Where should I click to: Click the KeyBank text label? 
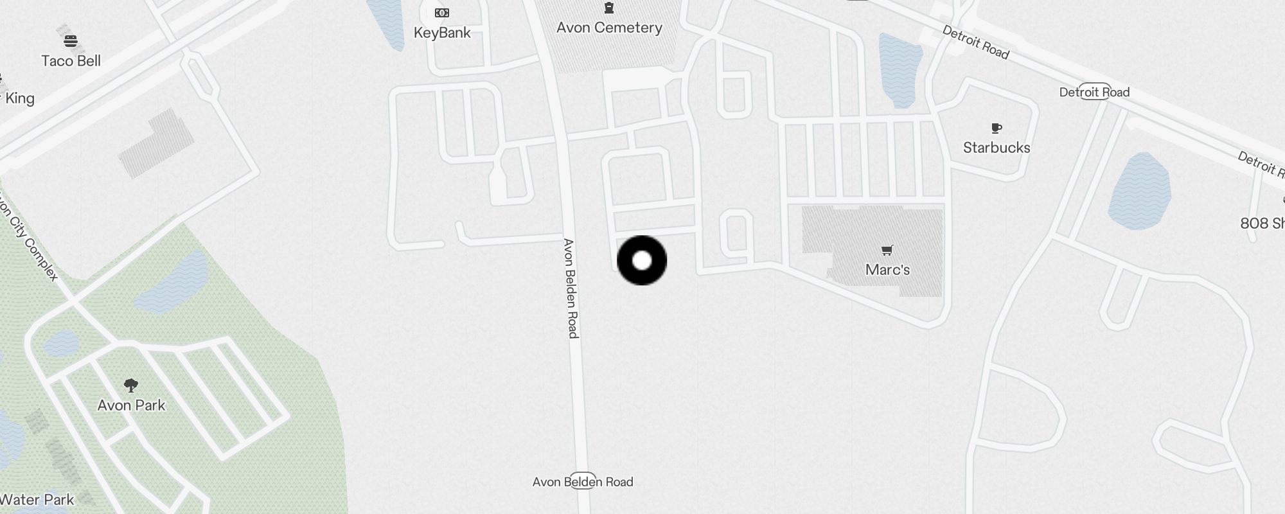click(442, 33)
